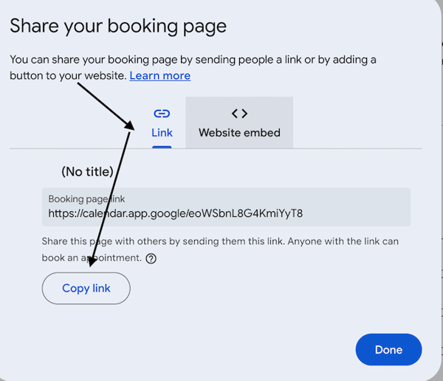
Task: Click the calendar.app.google booking URL text
Action: (x=175, y=214)
